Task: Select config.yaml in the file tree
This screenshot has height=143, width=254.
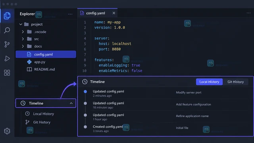Action: pos(46,54)
